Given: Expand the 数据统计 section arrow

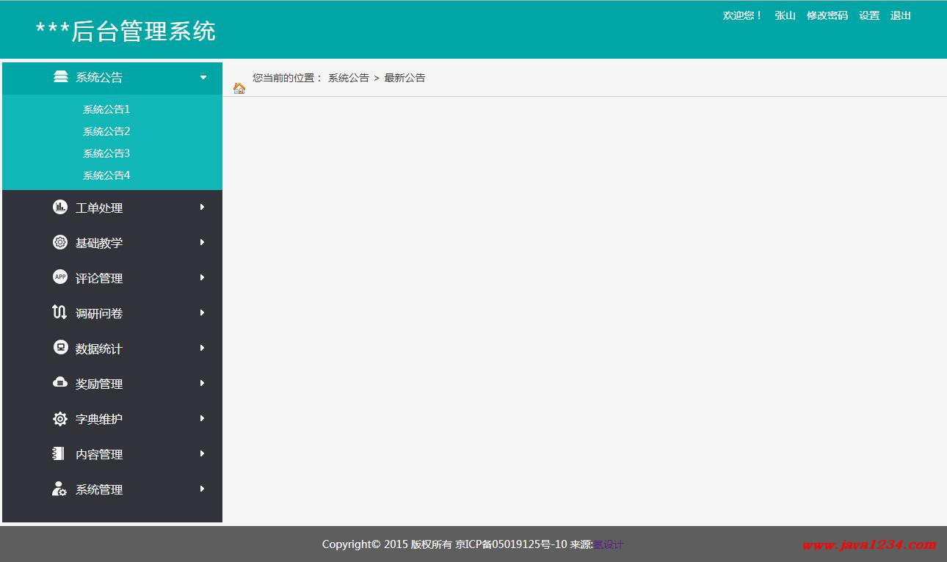Looking at the screenshot, I should tap(202, 348).
